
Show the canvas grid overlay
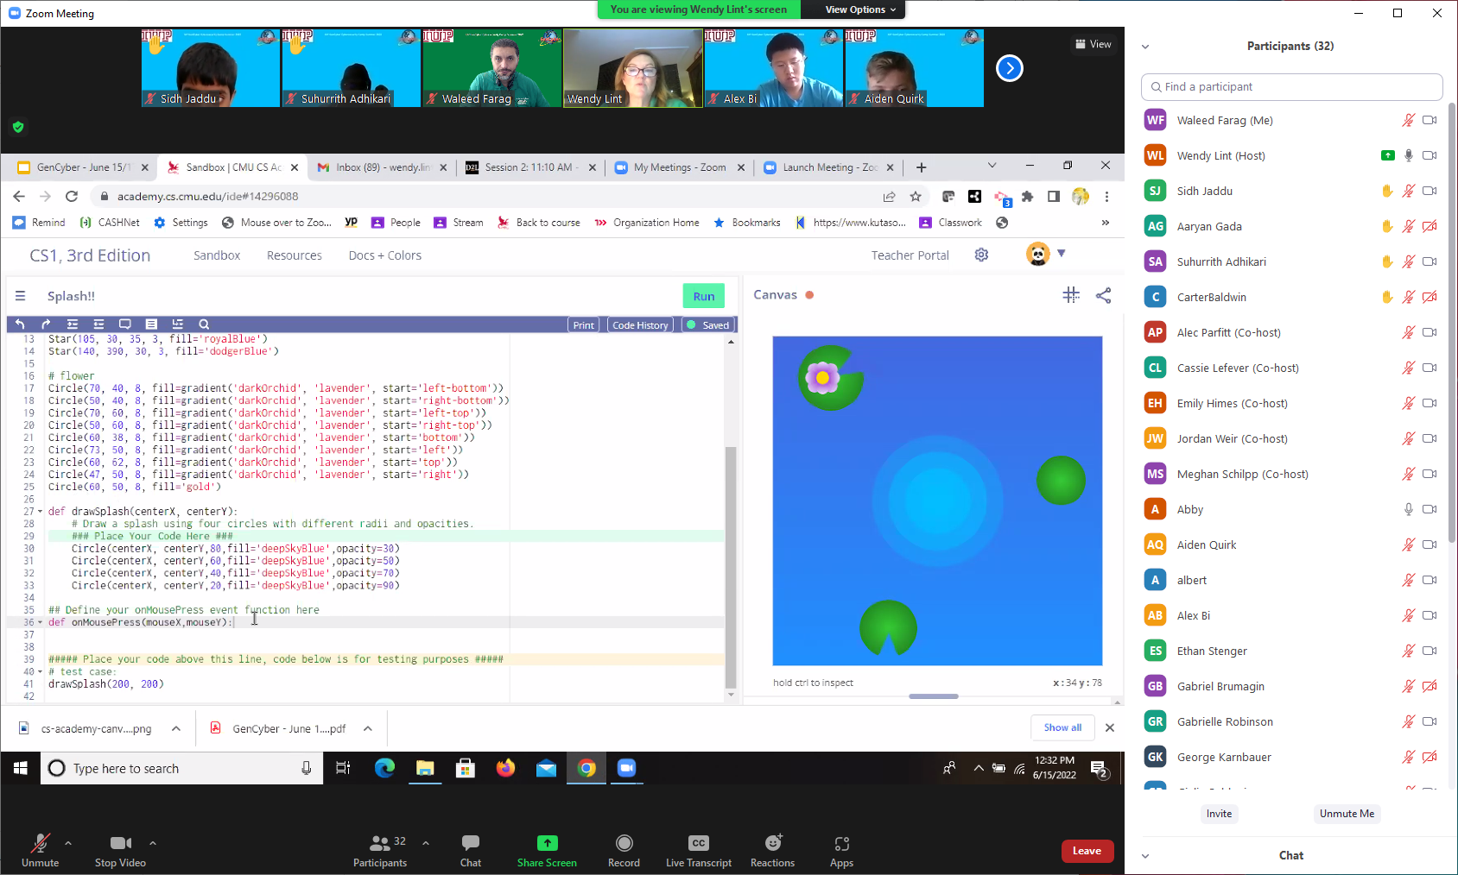coord(1071,295)
